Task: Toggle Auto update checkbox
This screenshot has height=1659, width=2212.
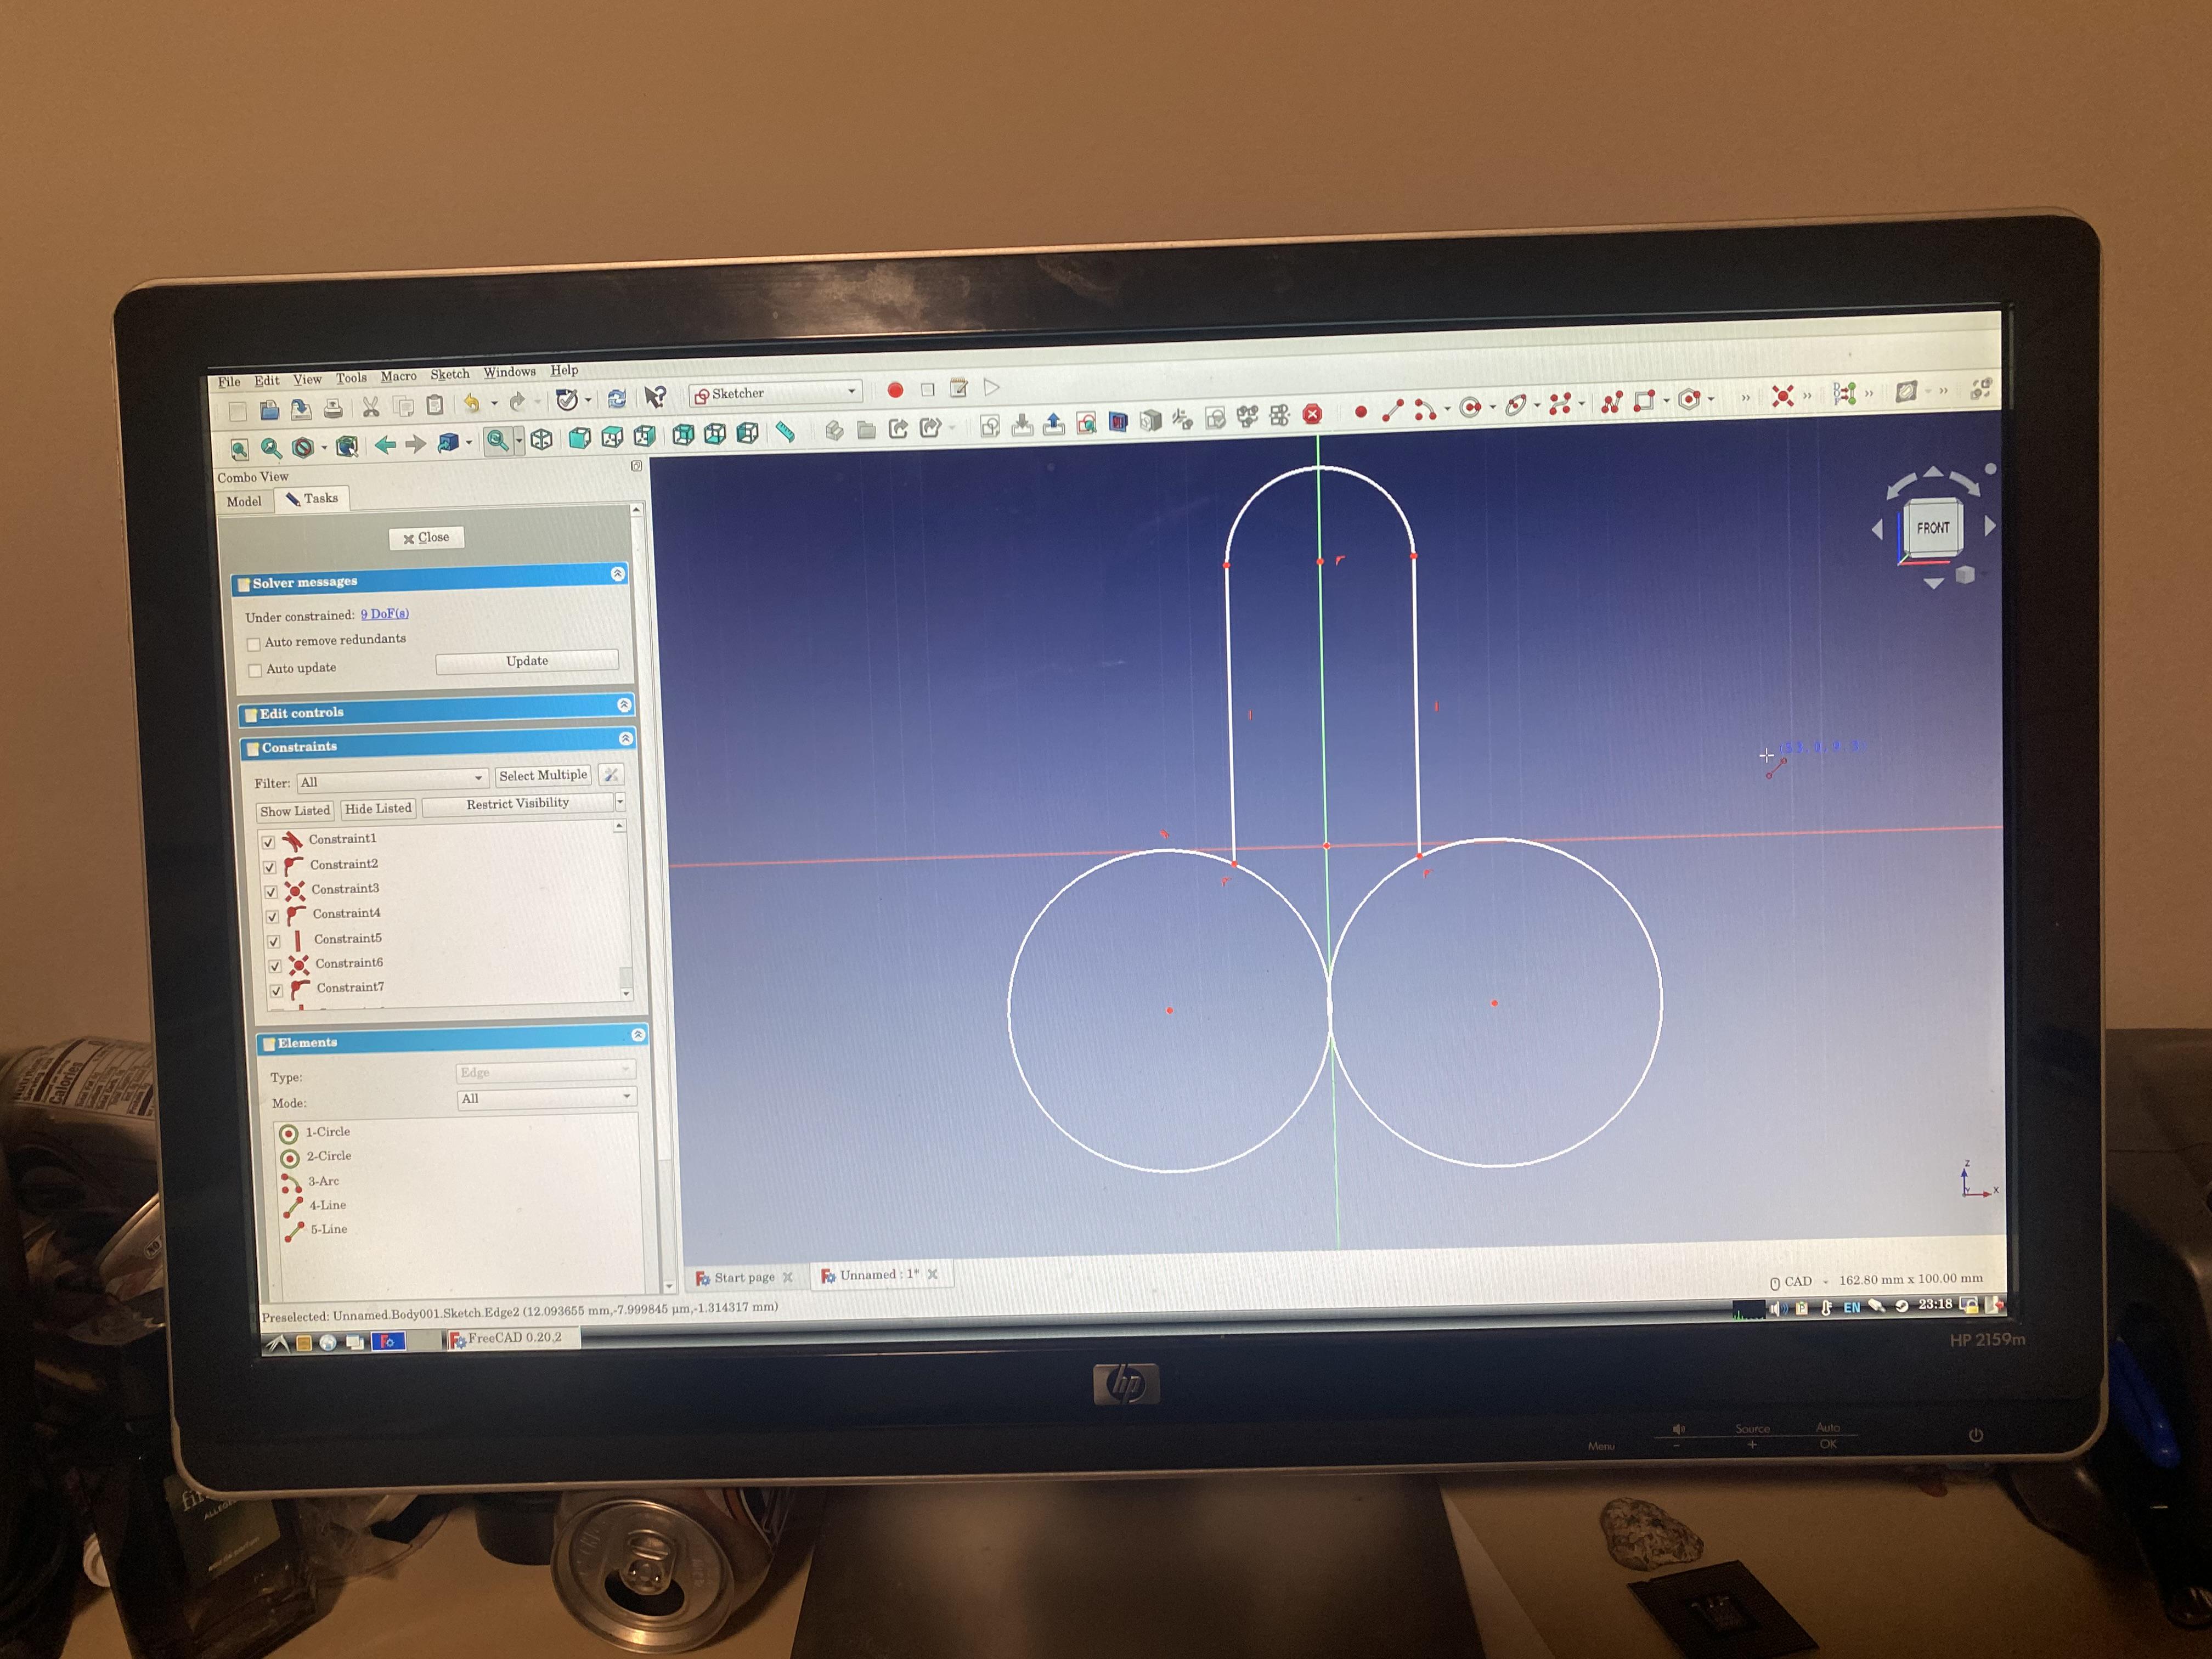Action: point(255,671)
